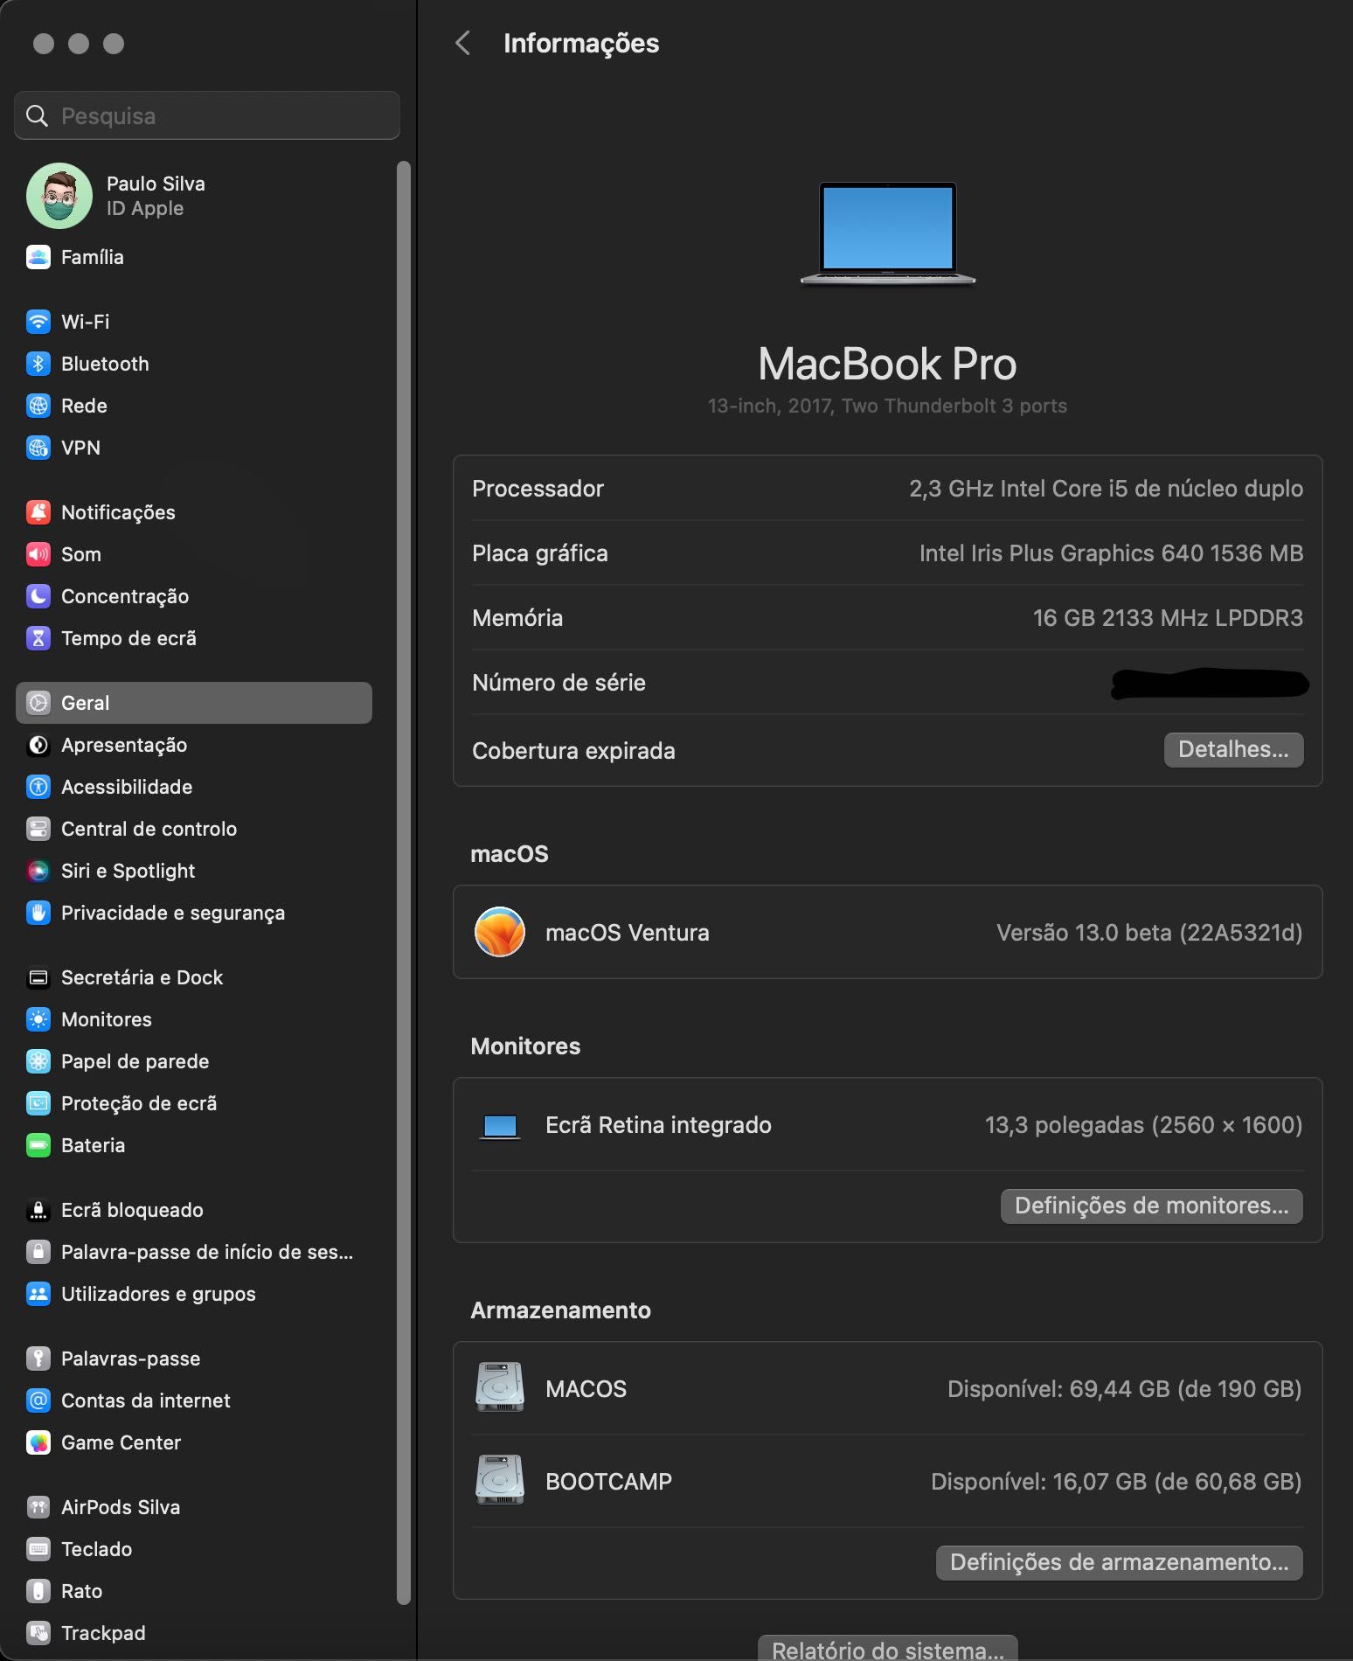Open Definições de monitores button
This screenshot has width=1353, height=1661.
tap(1151, 1206)
